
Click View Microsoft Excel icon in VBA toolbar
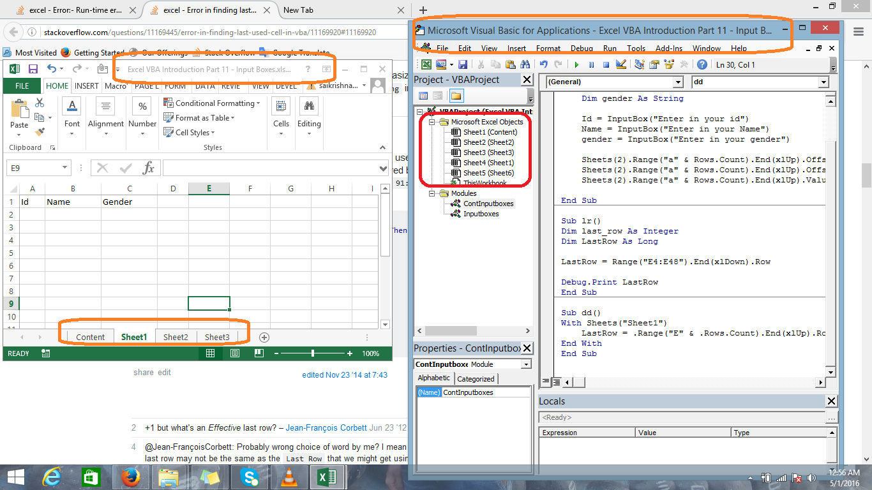click(426, 64)
